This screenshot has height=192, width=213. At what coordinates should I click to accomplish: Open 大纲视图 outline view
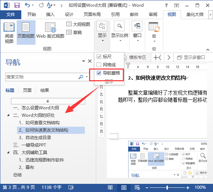point(78,24)
